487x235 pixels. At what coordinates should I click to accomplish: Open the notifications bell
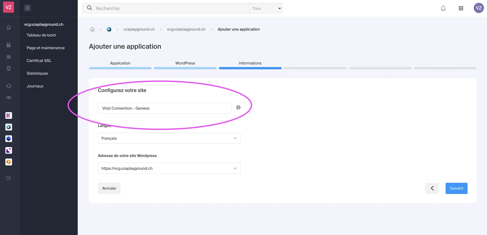coord(443,8)
